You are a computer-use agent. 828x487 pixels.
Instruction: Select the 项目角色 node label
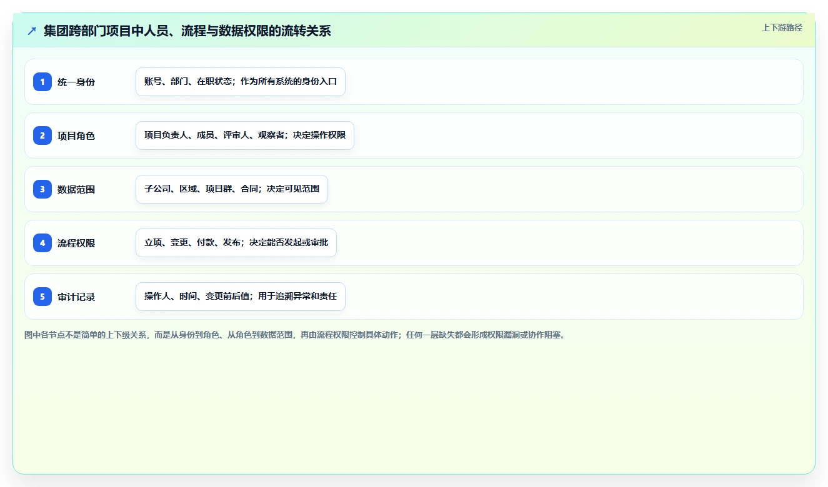[76, 135]
